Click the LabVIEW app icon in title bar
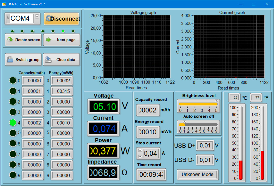Viewport: 274px width, 186px height. tap(4, 4)
